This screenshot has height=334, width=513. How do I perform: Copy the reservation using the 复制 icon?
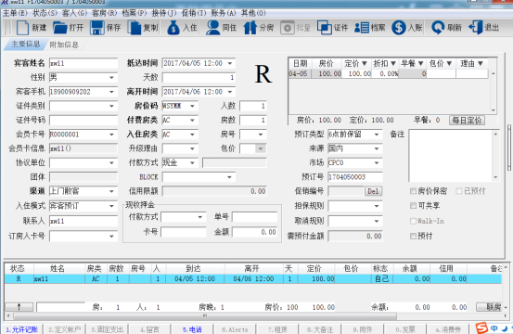[135, 28]
